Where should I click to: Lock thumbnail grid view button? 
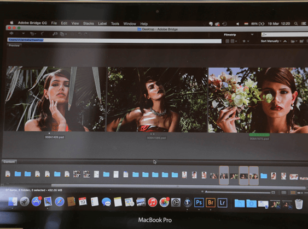tap(284, 192)
